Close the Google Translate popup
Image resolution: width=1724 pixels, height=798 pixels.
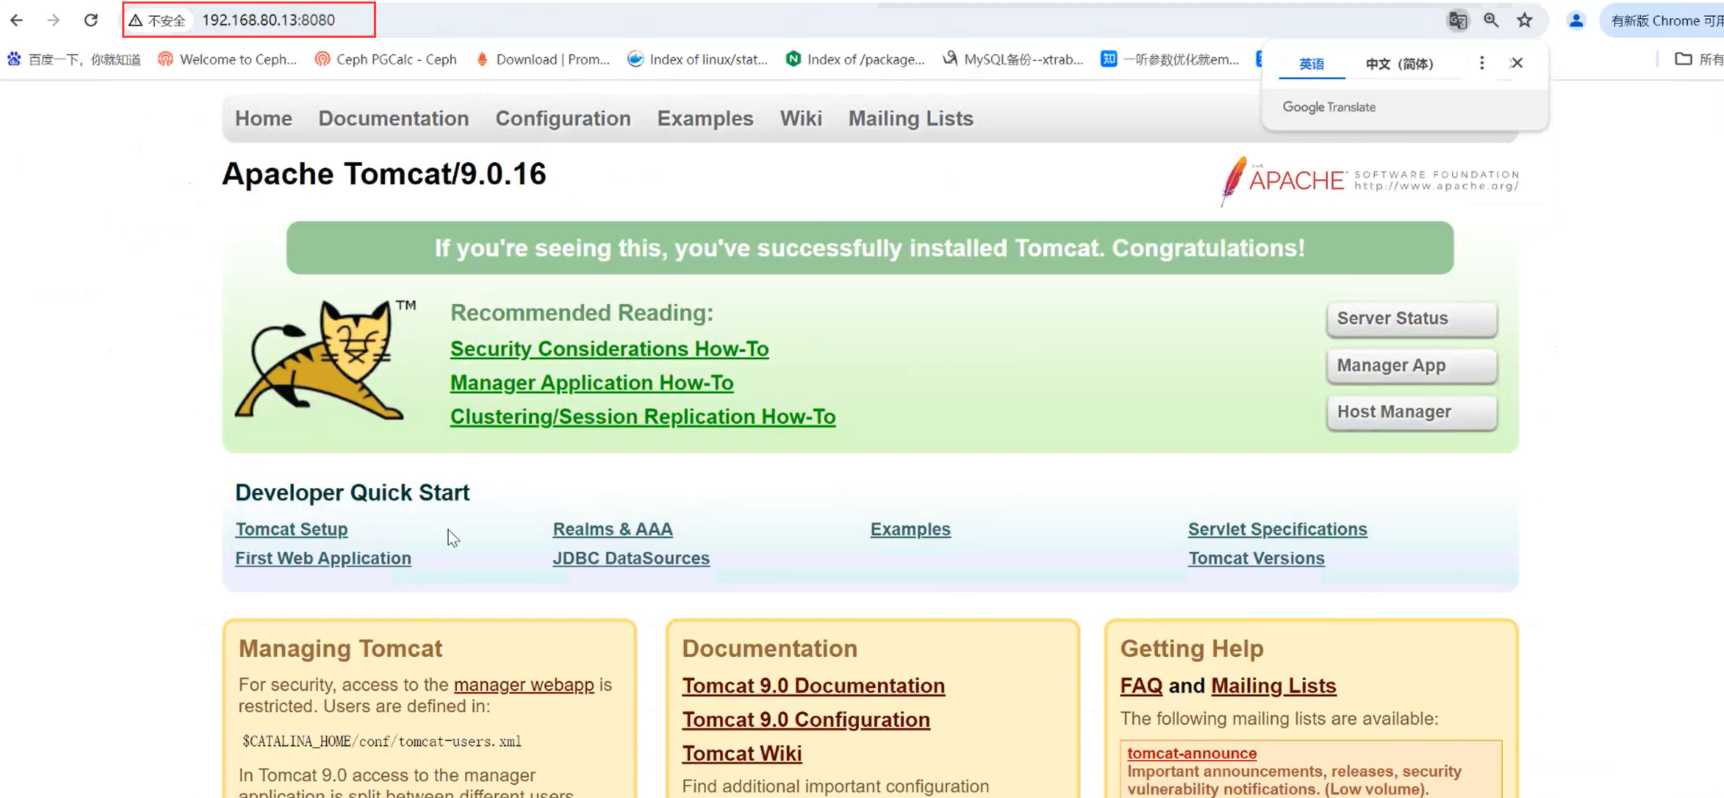(x=1517, y=63)
